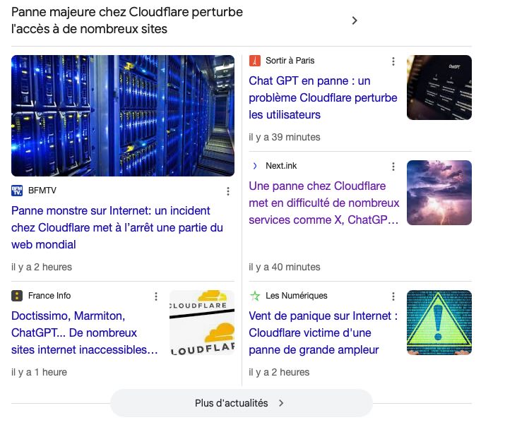505x432 pixels.
Task: Expand the Panne majeure chez Cloudflare headline chevron
Action: click(x=355, y=20)
